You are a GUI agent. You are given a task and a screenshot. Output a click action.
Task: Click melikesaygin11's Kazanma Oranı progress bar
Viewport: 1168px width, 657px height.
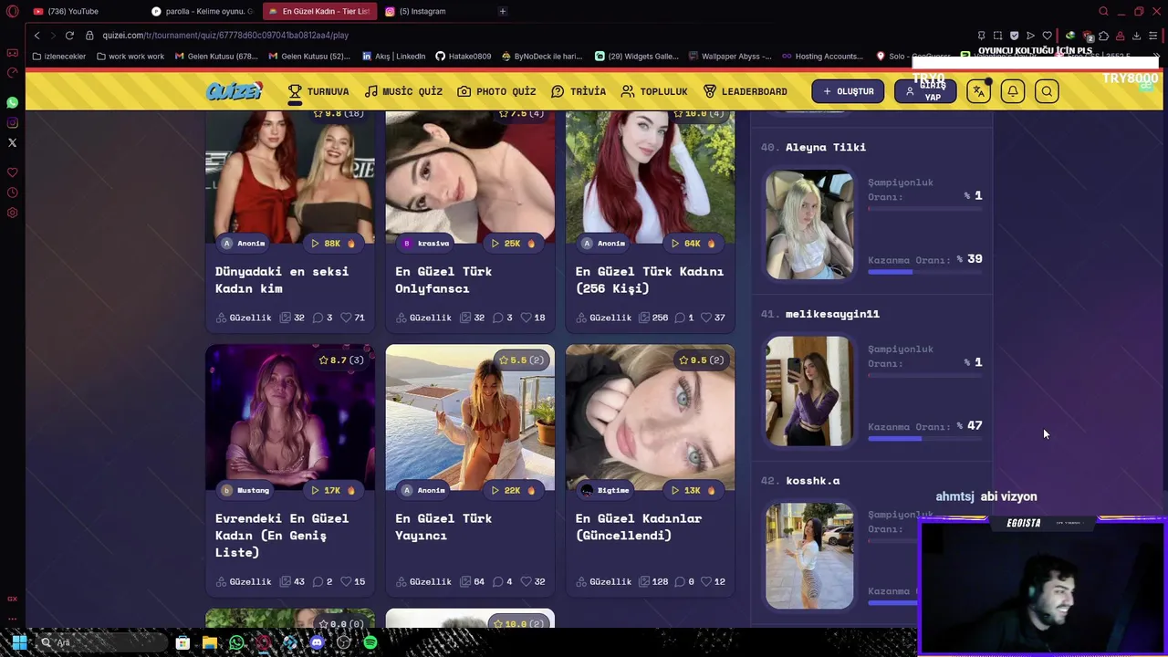(924, 439)
